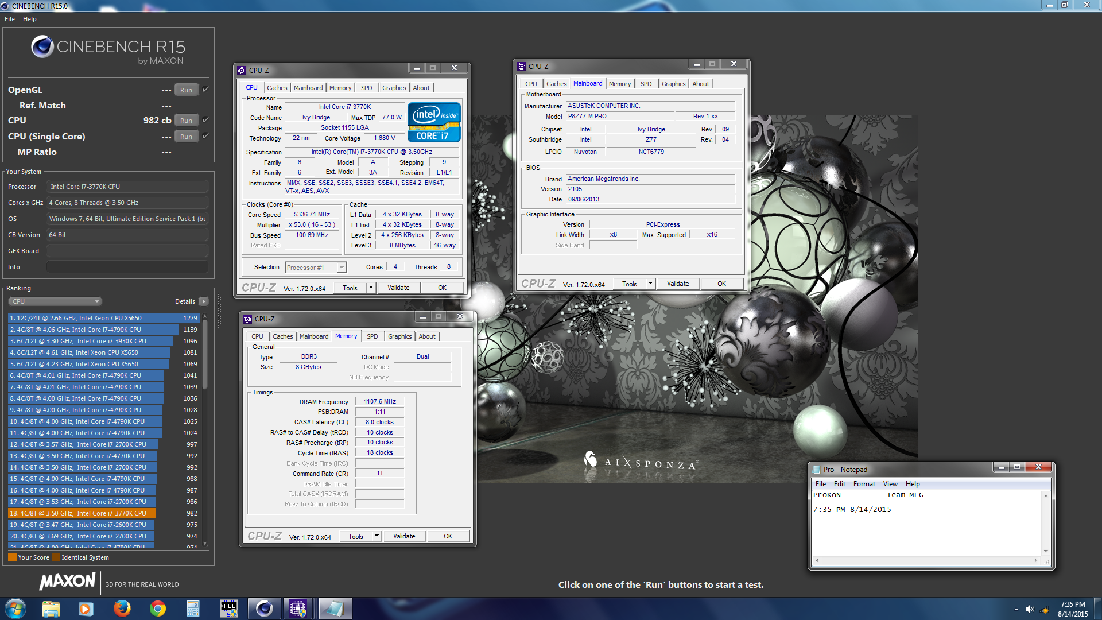The width and height of the screenshot is (1102, 620).
Task: Open About tab in CPU-Z CPU window
Action: [421, 88]
